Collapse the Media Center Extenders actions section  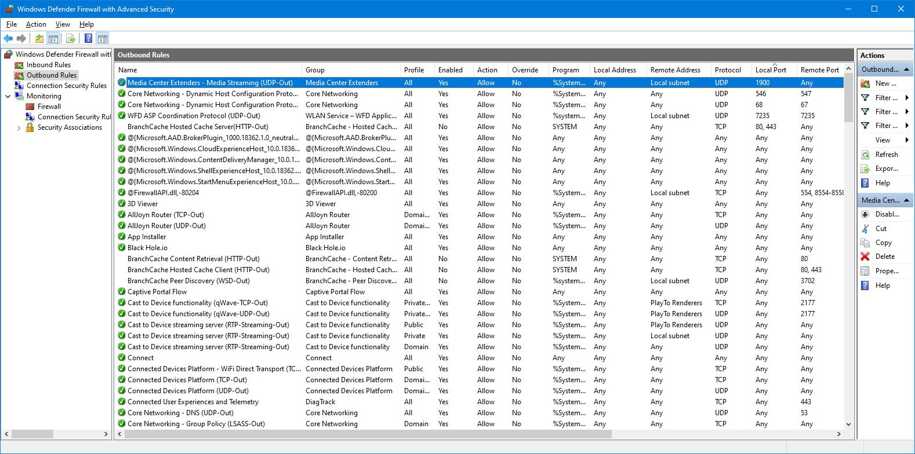pos(906,200)
